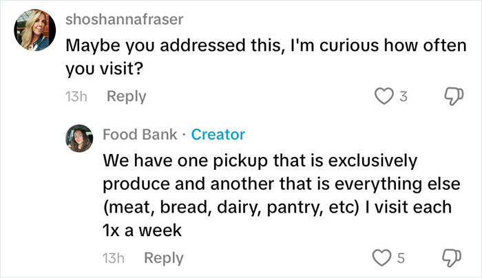Click the 13h timestamp under Food Bank's reply
Viewport: 482px width, 278px height.
tap(112, 258)
